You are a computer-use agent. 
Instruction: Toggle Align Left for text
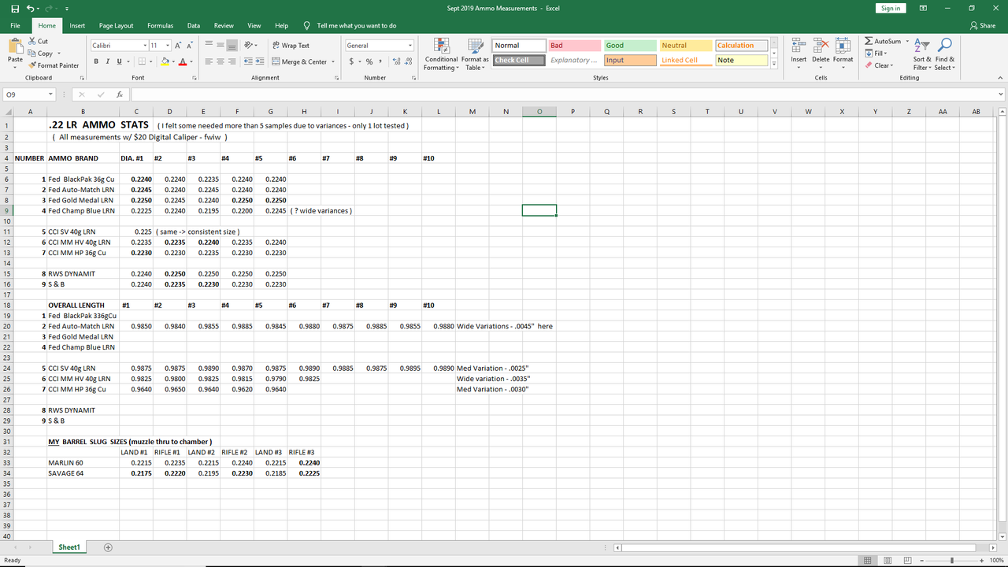(209, 61)
